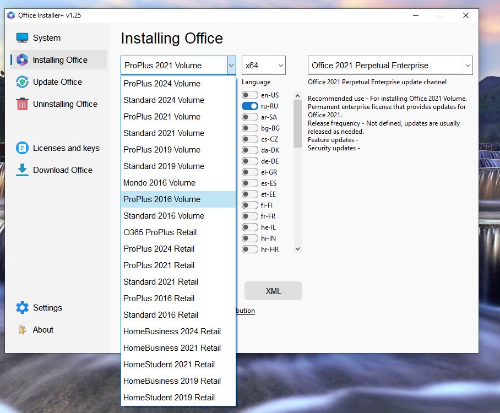Toggle the da-DK language on
This screenshot has height=413, width=500.
coord(249,150)
